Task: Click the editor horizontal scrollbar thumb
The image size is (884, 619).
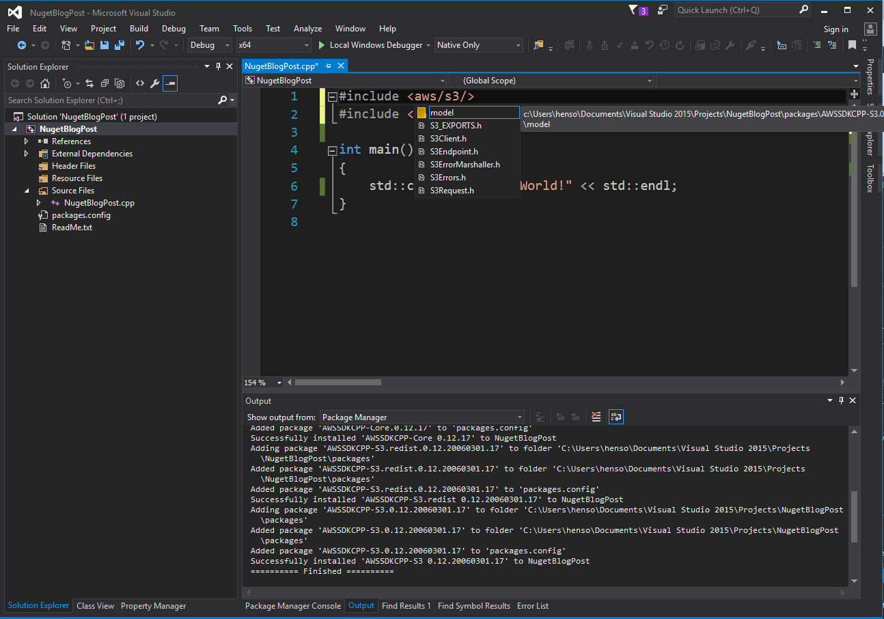Action: tap(337, 383)
